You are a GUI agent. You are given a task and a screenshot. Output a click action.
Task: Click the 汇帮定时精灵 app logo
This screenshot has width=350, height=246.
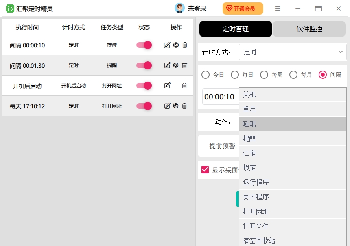pos(10,9)
